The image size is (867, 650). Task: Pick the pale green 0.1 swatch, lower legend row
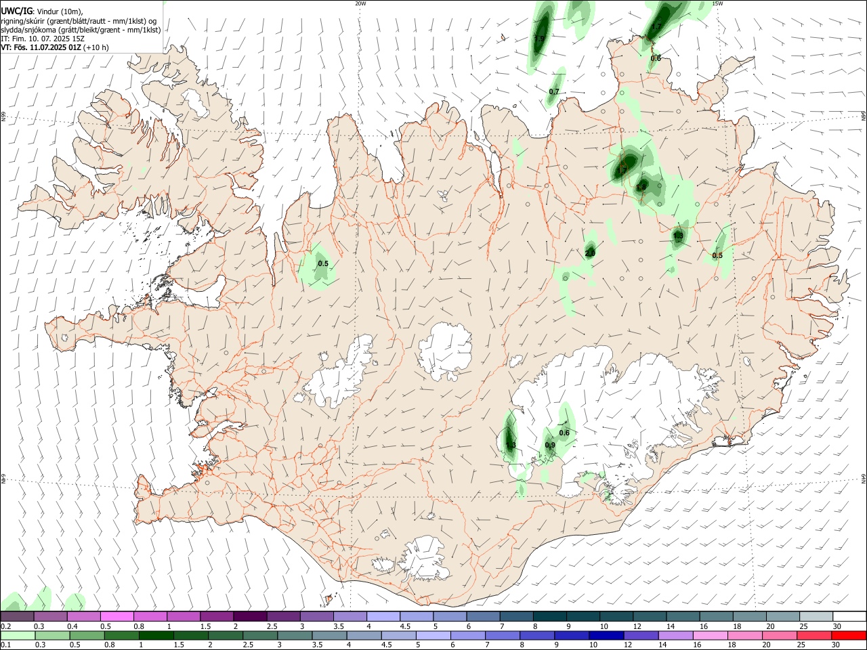18,635
